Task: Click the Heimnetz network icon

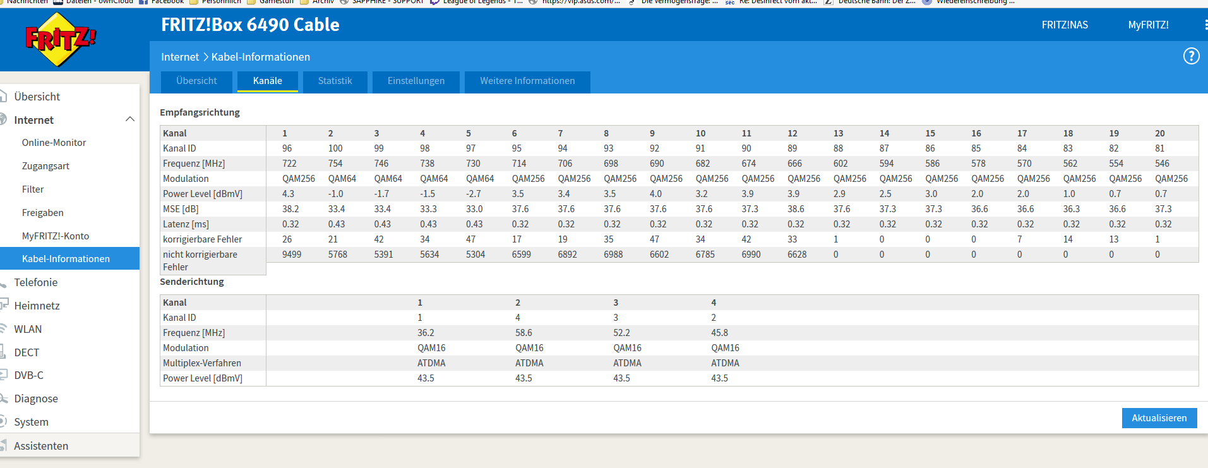Action: (x=4, y=305)
